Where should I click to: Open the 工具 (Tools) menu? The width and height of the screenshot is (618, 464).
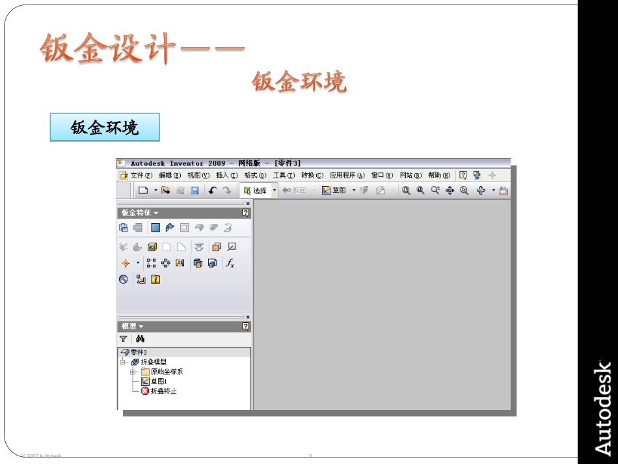click(284, 175)
